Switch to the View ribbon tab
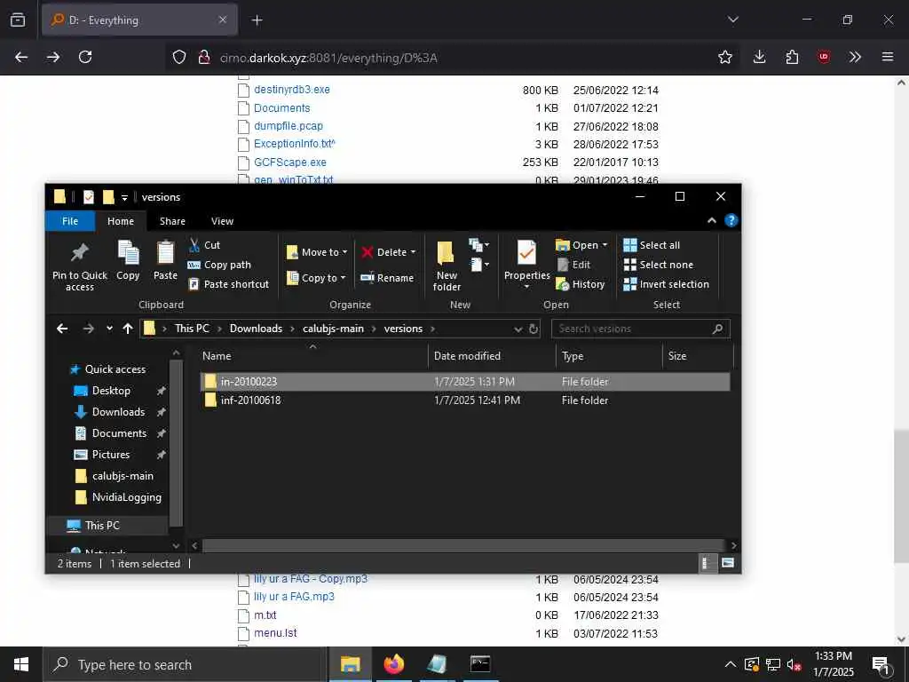The image size is (909, 682). pos(222,221)
